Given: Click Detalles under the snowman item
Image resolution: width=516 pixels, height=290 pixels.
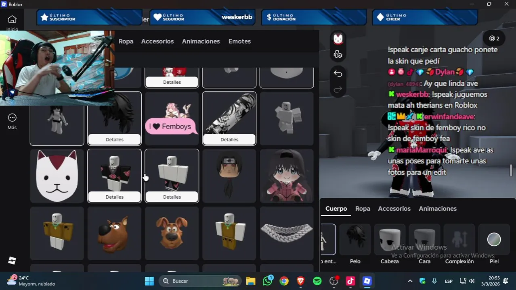Looking at the screenshot, I should 172,82.
